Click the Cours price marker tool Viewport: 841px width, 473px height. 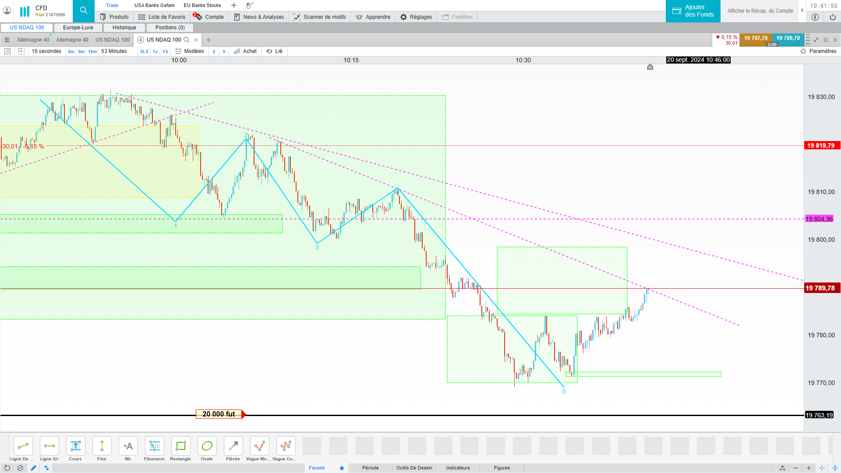[x=75, y=446]
